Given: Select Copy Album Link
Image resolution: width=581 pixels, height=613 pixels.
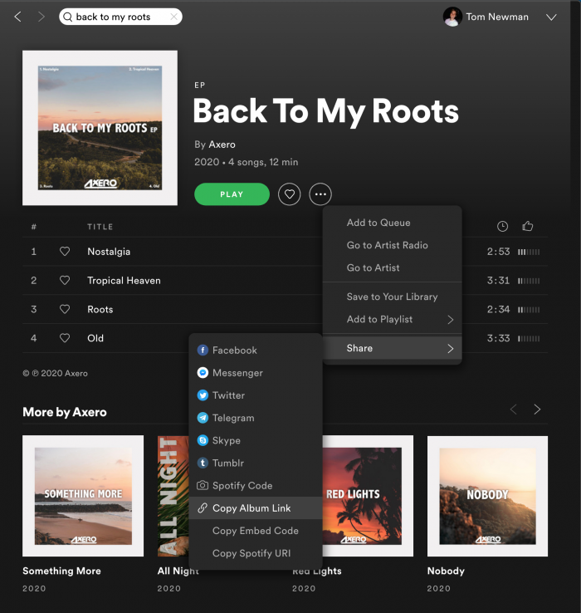Looking at the screenshot, I should click(251, 508).
